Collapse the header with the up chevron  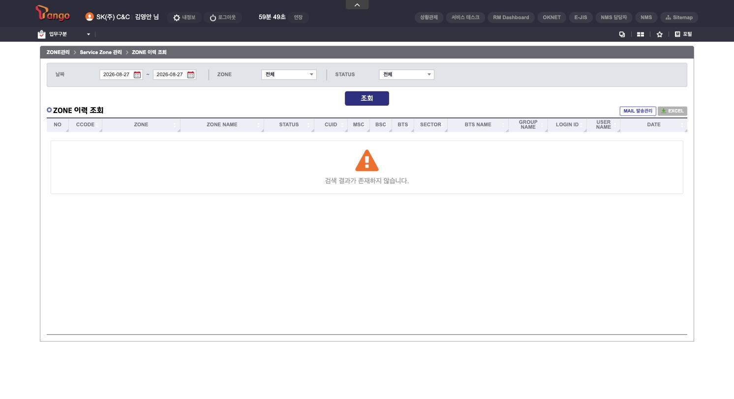(357, 5)
